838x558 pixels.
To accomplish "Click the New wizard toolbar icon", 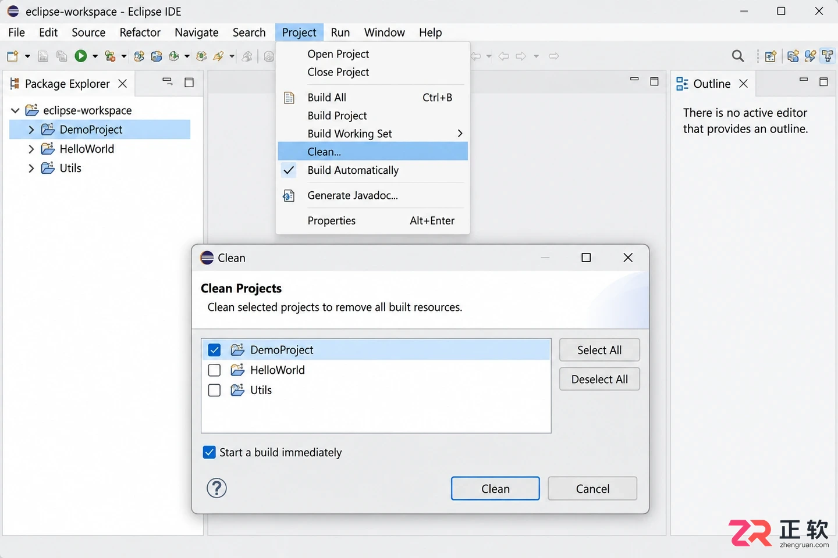I will [12, 56].
